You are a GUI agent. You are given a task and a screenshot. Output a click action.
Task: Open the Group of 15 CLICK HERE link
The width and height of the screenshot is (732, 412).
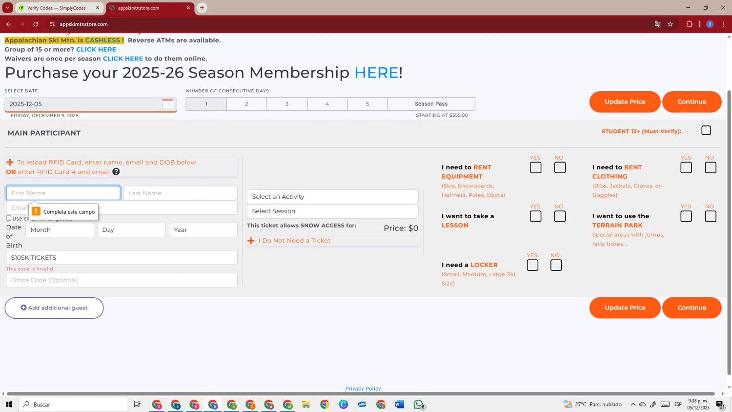(x=96, y=49)
